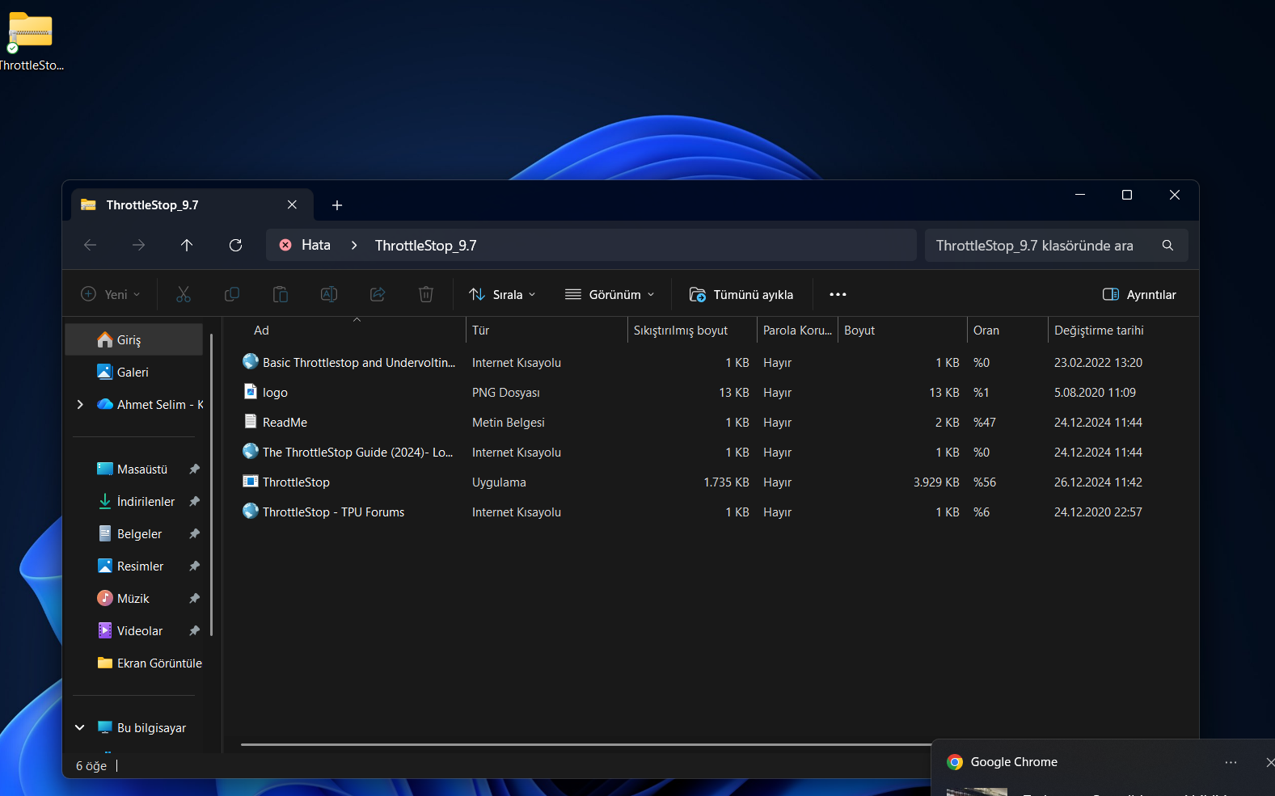Image resolution: width=1275 pixels, height=796 pixels.
Task: Sort files by the Tür column header
Action: (547, 331)
